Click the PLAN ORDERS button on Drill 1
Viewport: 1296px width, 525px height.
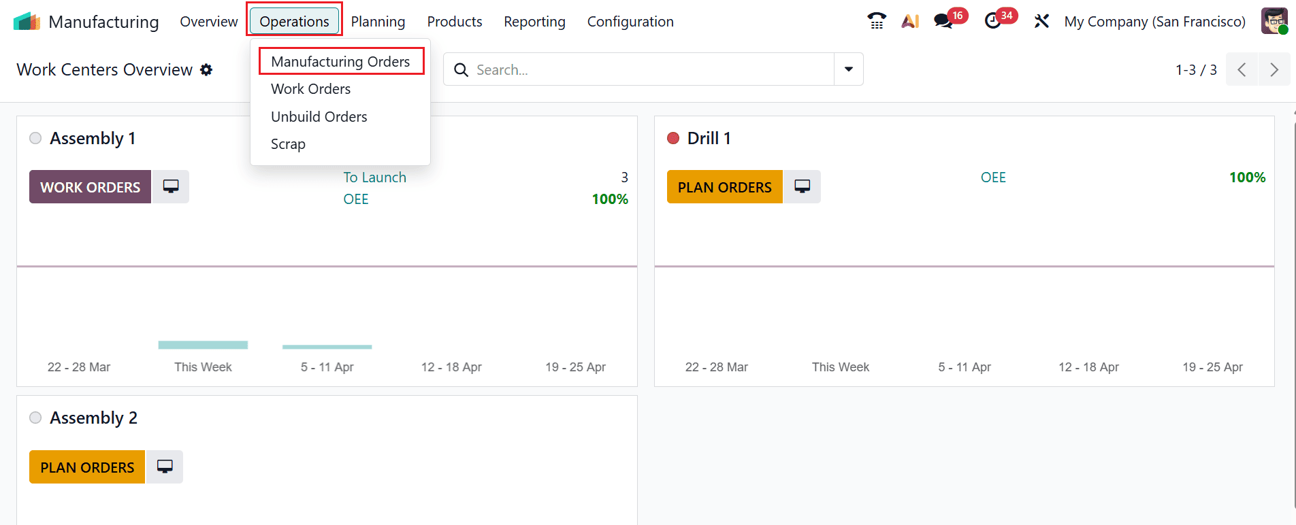tap(725, 186)
